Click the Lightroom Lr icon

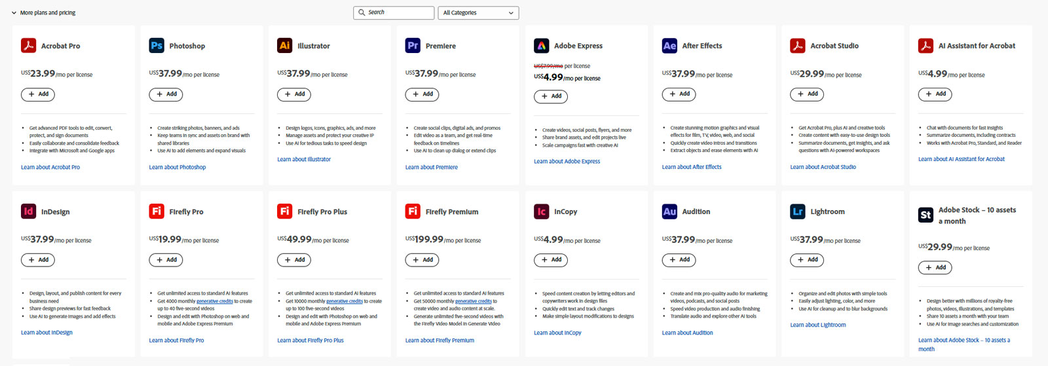point(798,211)
